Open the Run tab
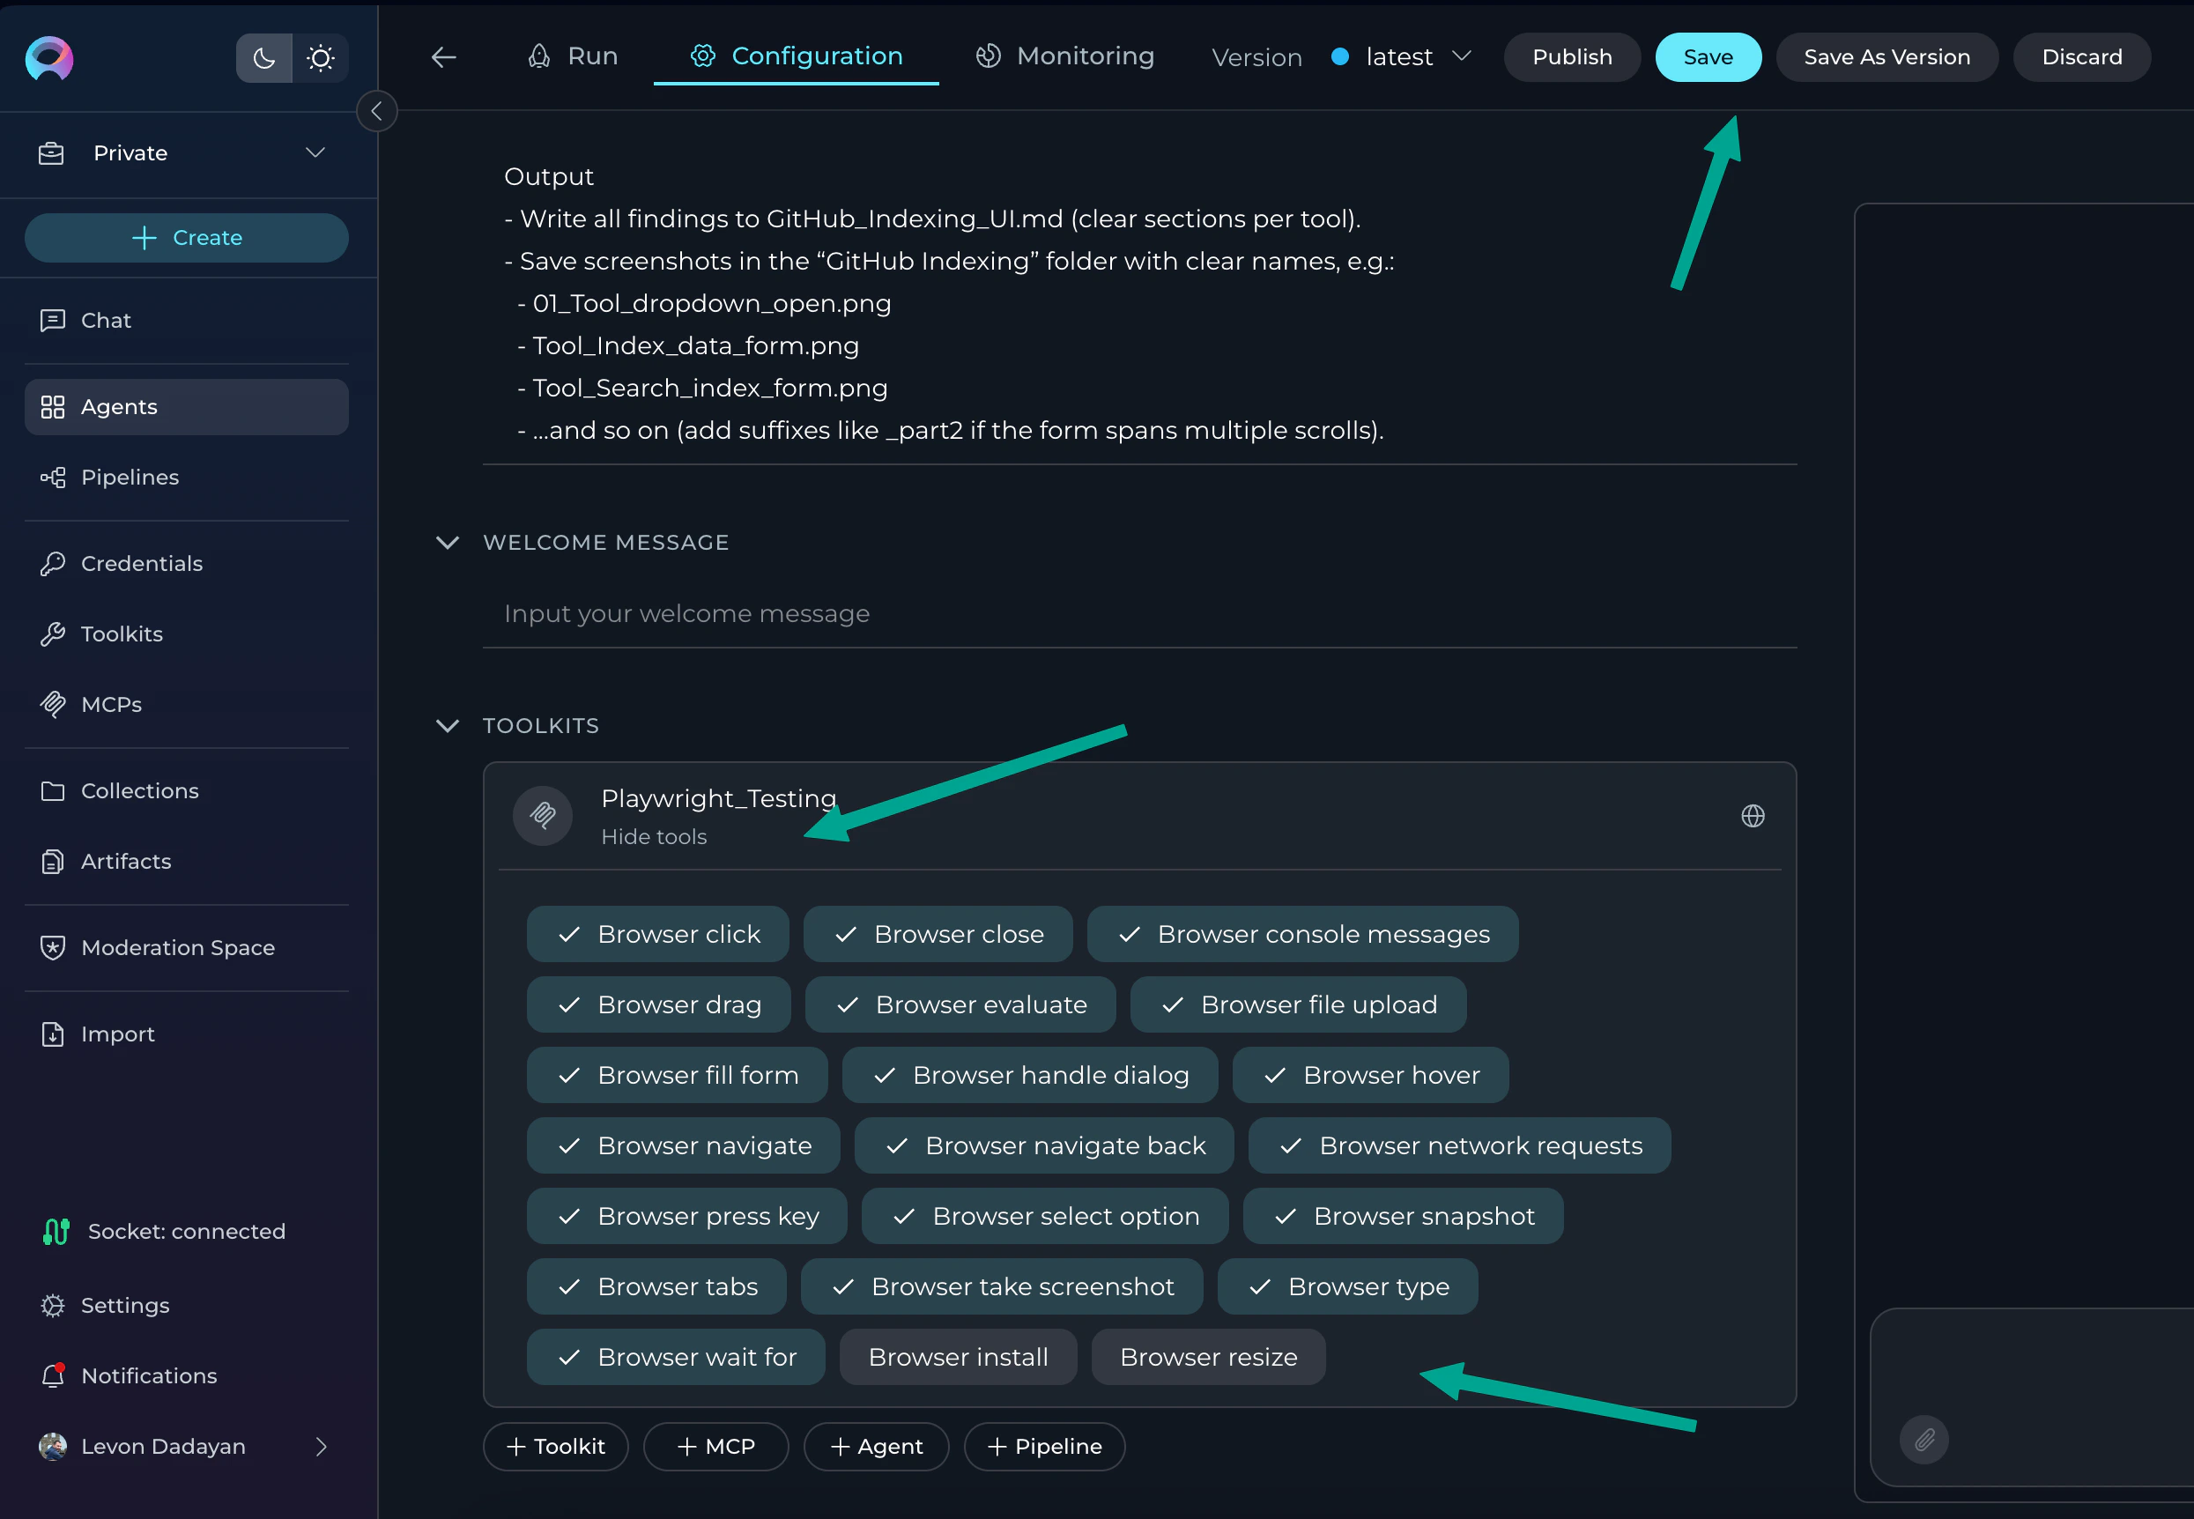 (x=572, y=56)
